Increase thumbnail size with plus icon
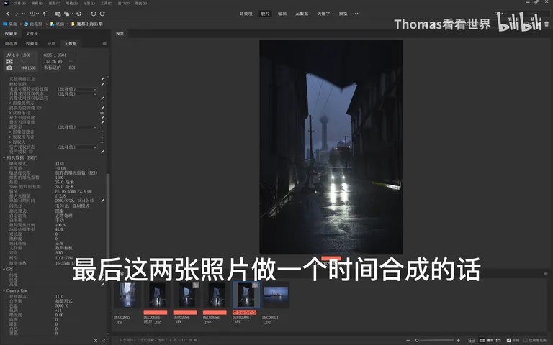Viewport: 553px width, 345px height. tap(458, 341)
